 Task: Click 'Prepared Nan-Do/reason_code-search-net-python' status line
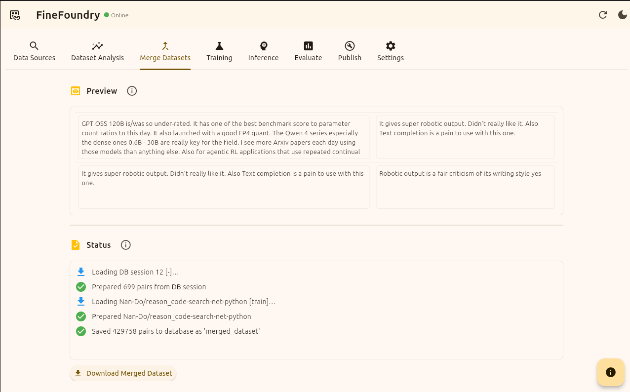[x=171, y=316]
